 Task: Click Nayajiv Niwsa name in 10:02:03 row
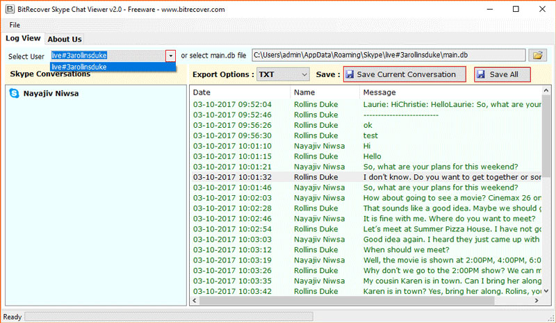[319, 198]
